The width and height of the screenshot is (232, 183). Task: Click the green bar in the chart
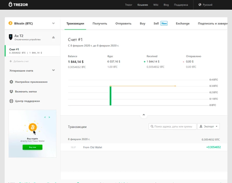(110, 95)
